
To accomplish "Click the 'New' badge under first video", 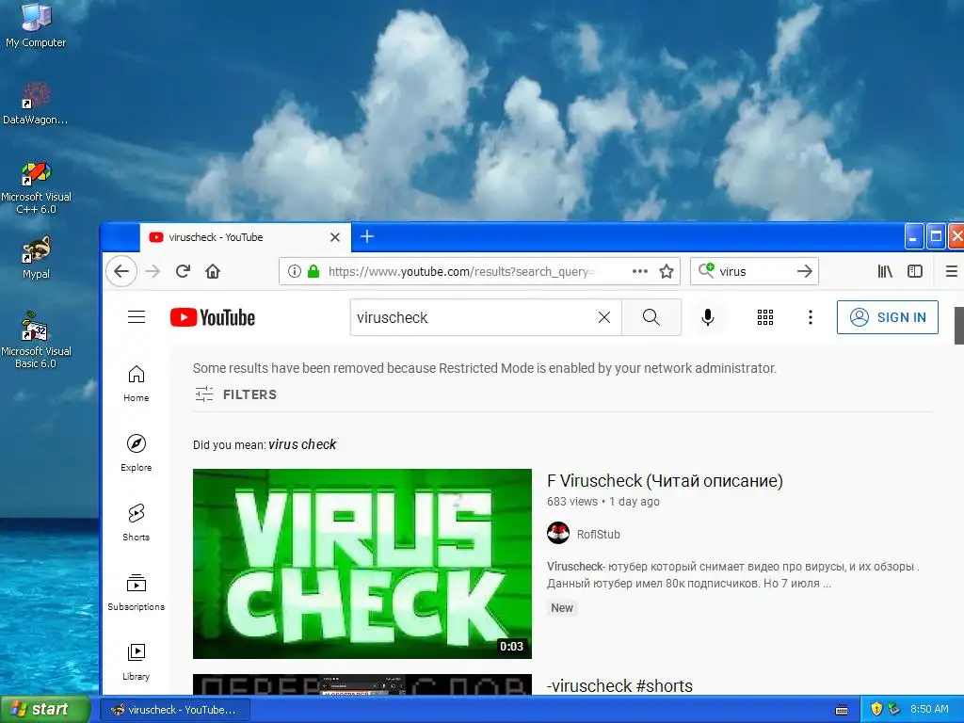I will (562, 608).
